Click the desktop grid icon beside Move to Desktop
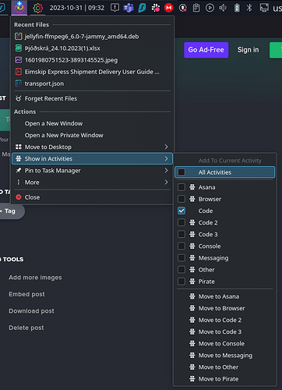This screenshot has width=282, height=390. (x=19, y=147)
